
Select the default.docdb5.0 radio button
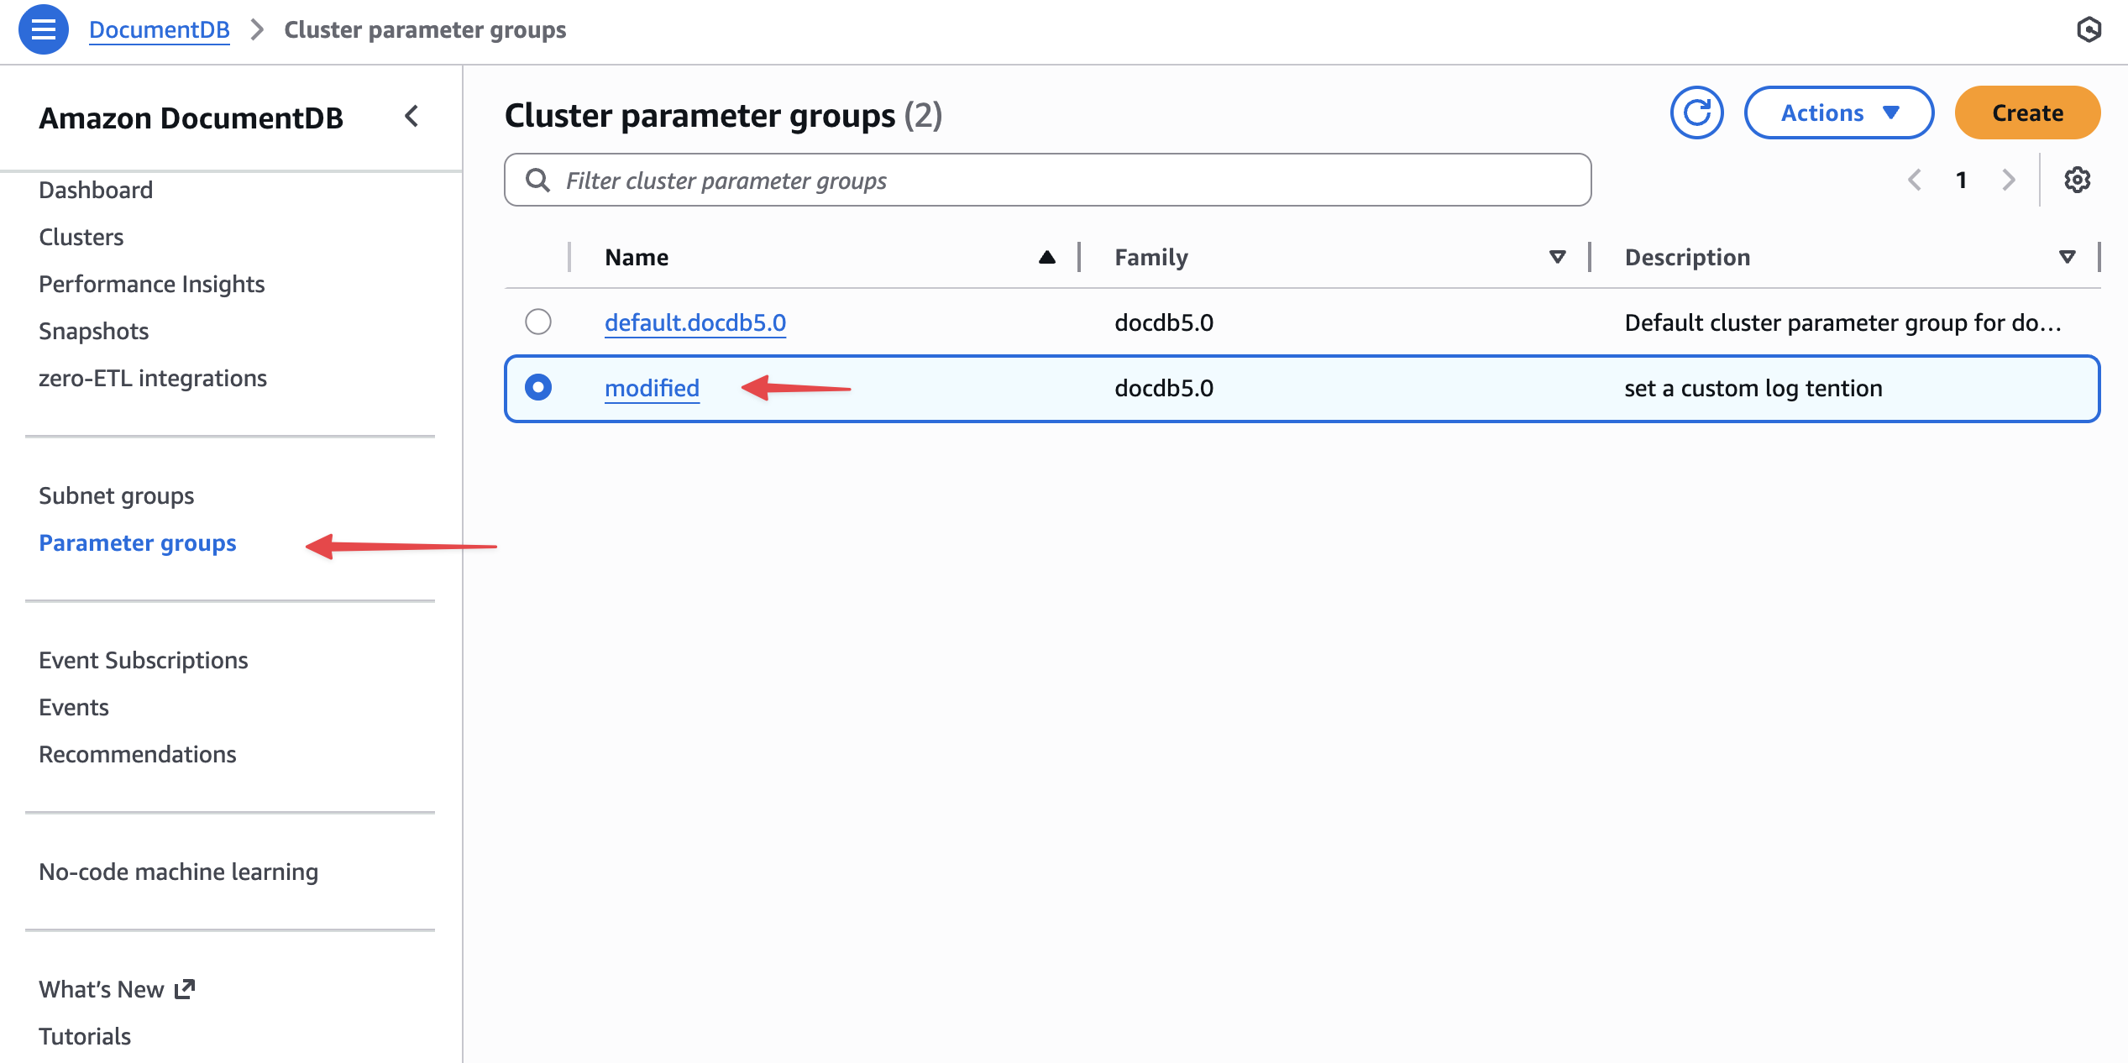click(x=538, y=322)
